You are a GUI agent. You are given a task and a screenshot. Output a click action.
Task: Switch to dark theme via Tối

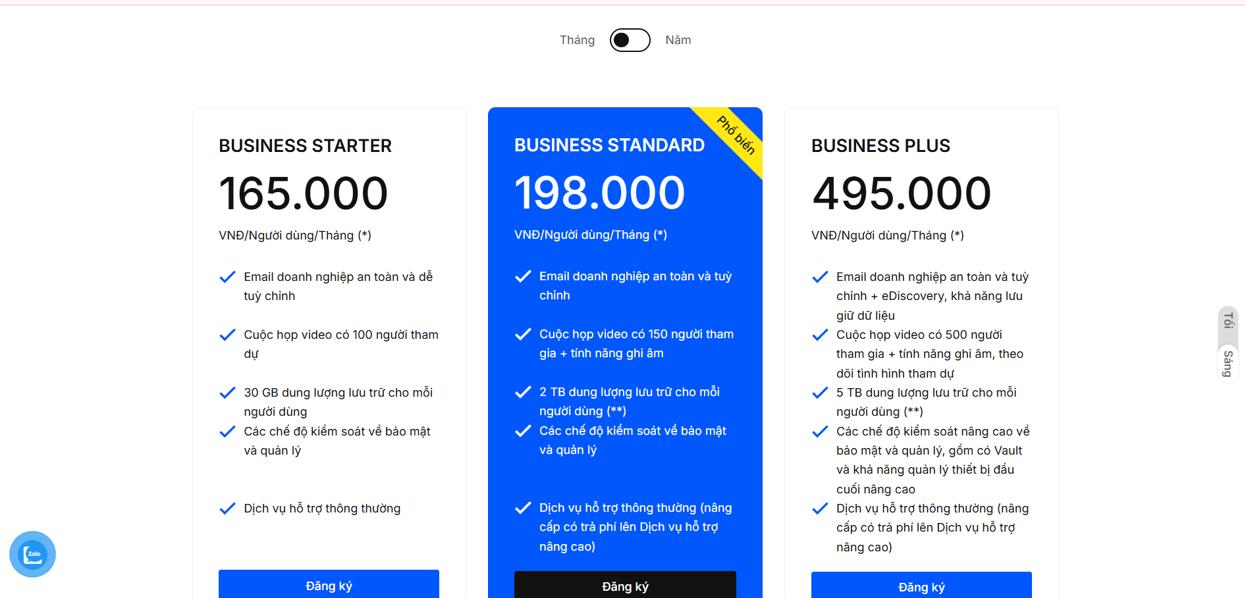(1228, 321)
